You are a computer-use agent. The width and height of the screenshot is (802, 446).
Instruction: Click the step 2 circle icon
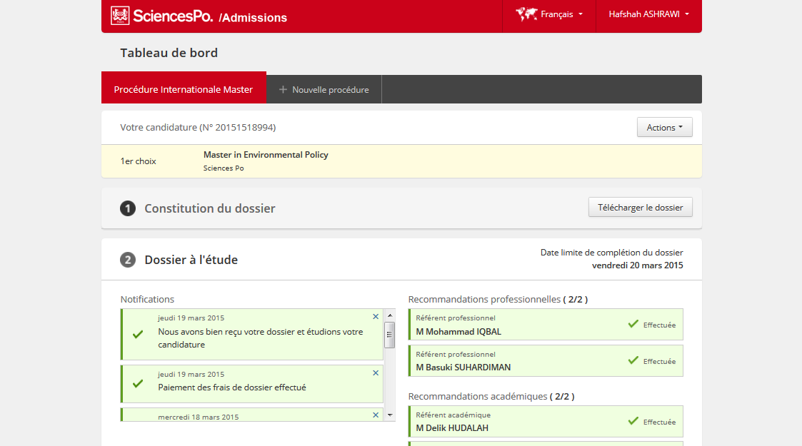(128, 260)
